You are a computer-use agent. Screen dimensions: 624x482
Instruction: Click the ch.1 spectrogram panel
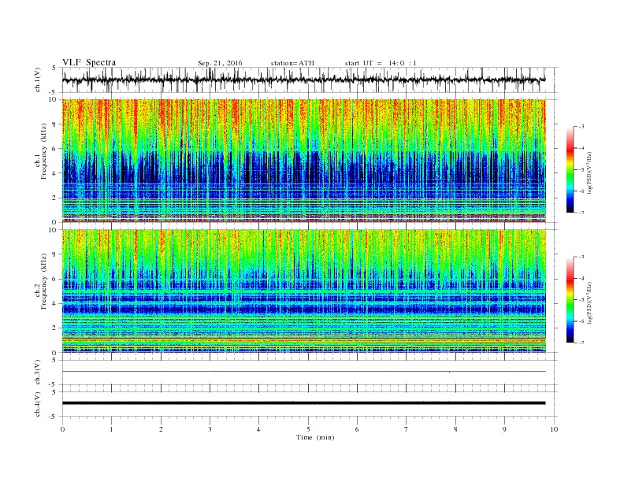point(303,161)
